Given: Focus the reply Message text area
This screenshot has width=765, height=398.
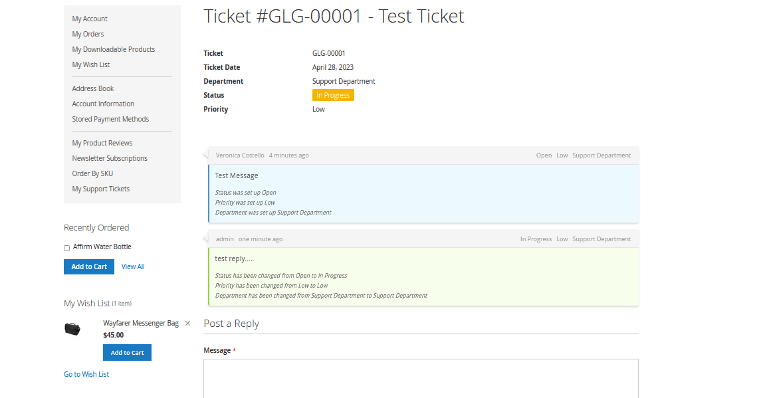Looking at the screenshot, I should tap(421, 378).
